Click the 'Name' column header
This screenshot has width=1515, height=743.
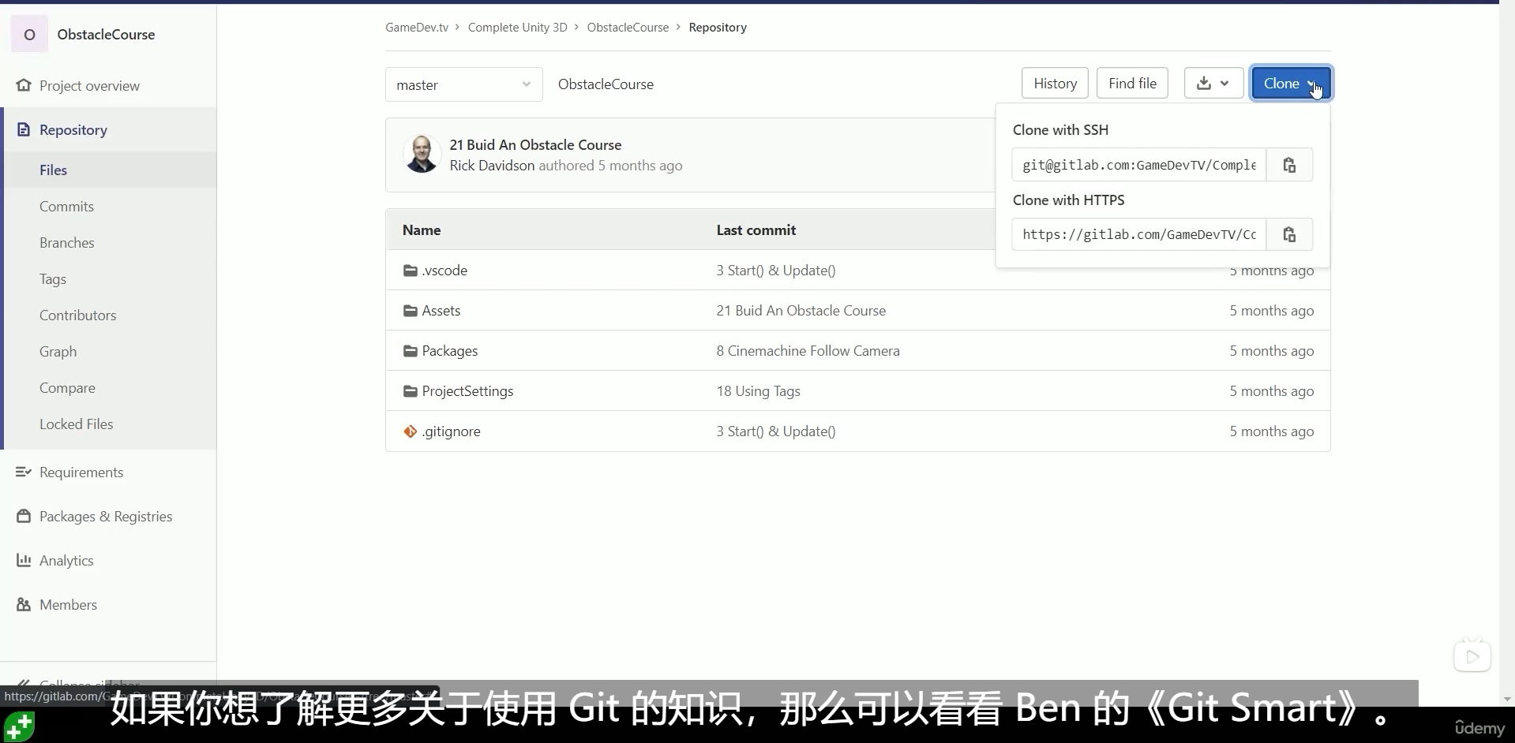[422, 230]
